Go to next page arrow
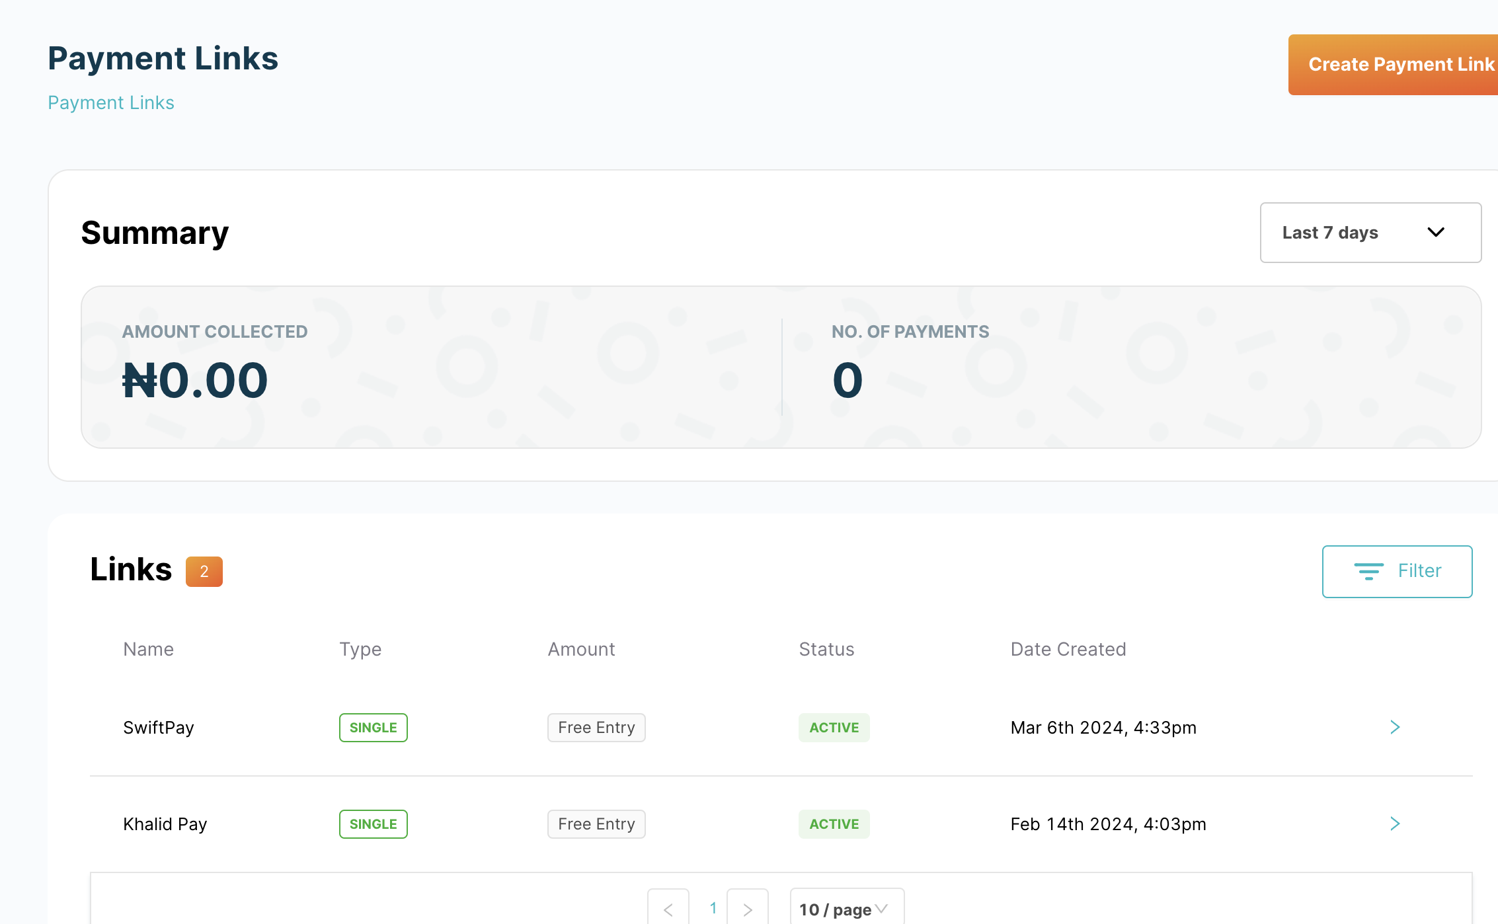This screenshot has height=924, width=1498. click(747, 909)
